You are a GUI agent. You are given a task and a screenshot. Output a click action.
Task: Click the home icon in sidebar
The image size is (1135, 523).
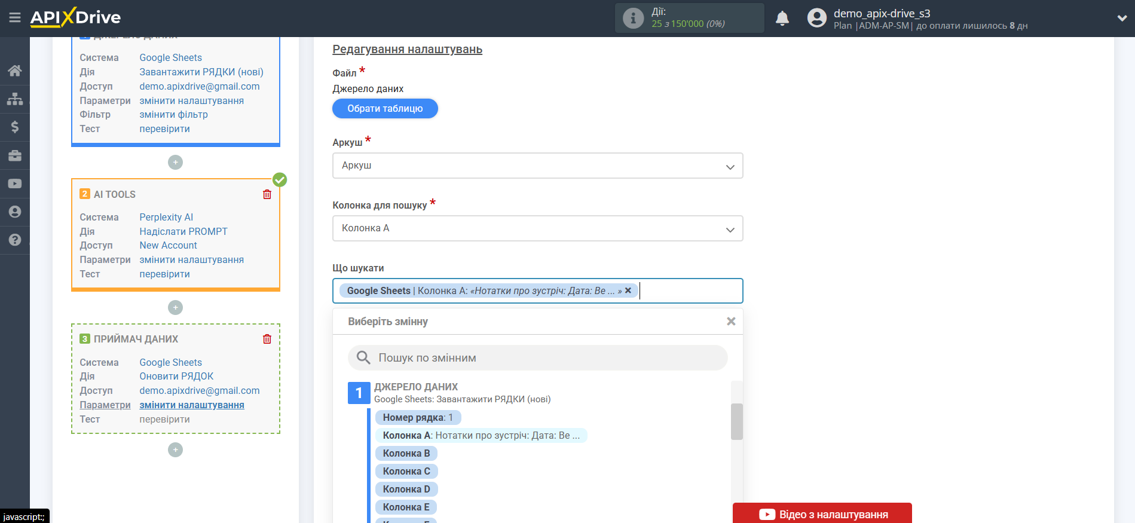[15, 71]
